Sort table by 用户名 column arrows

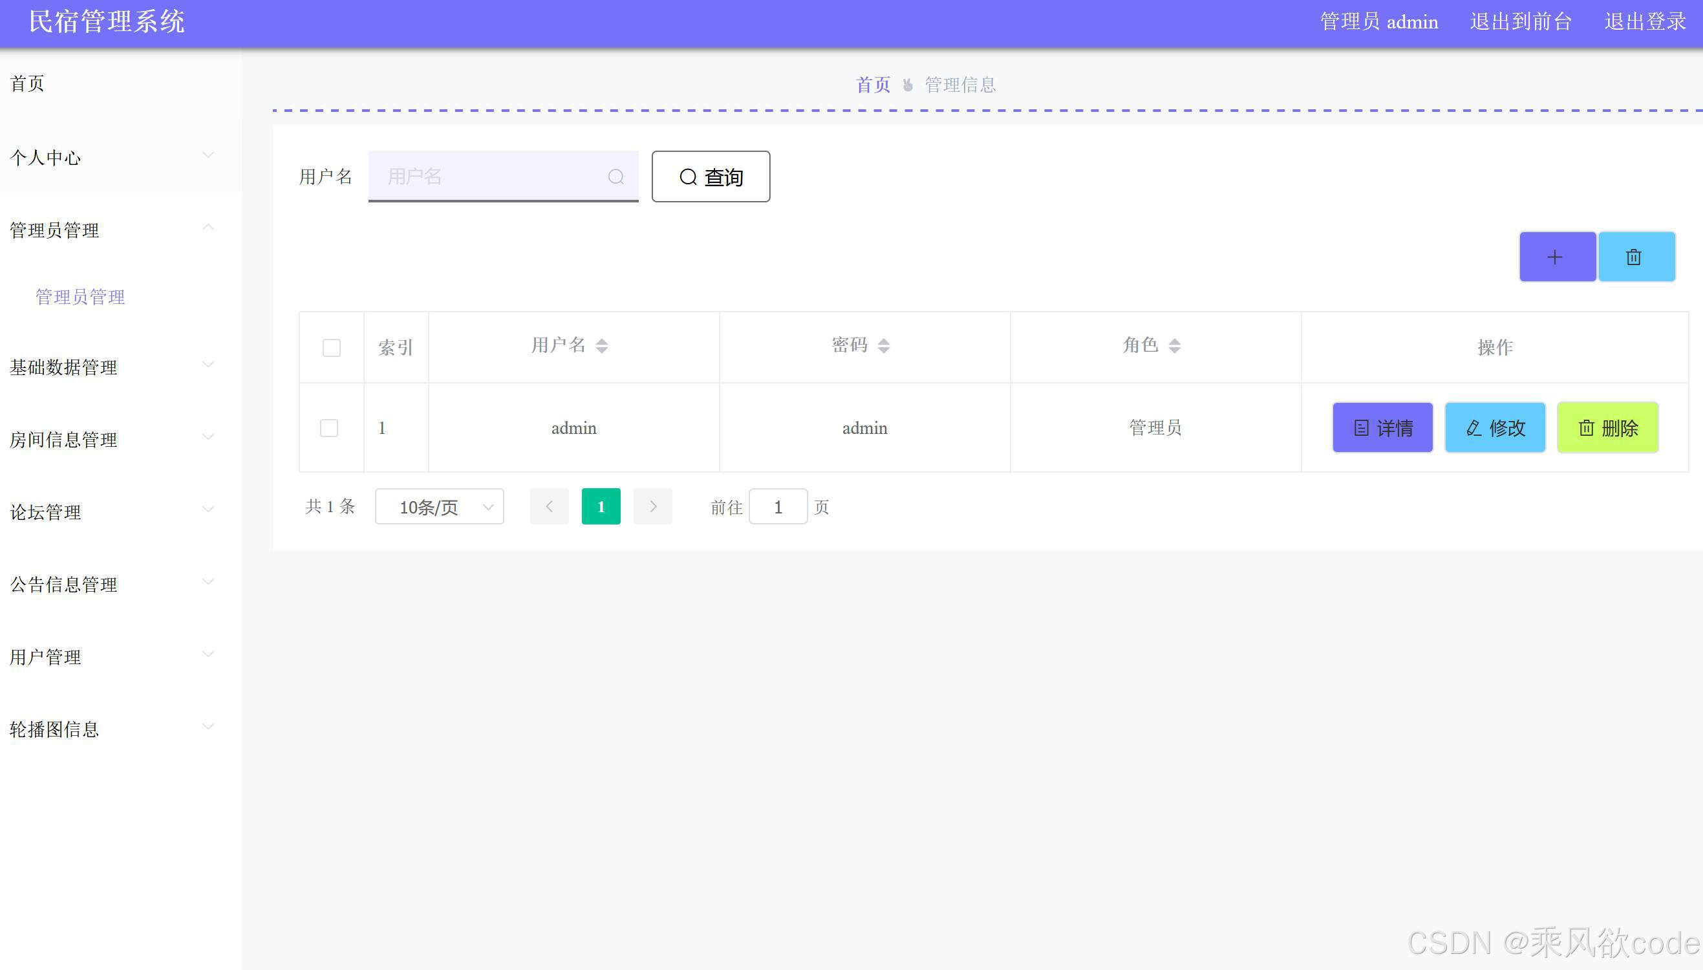point(601,346)
